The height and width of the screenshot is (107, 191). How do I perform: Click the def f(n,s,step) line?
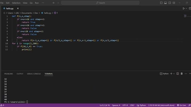pos(22,16)
